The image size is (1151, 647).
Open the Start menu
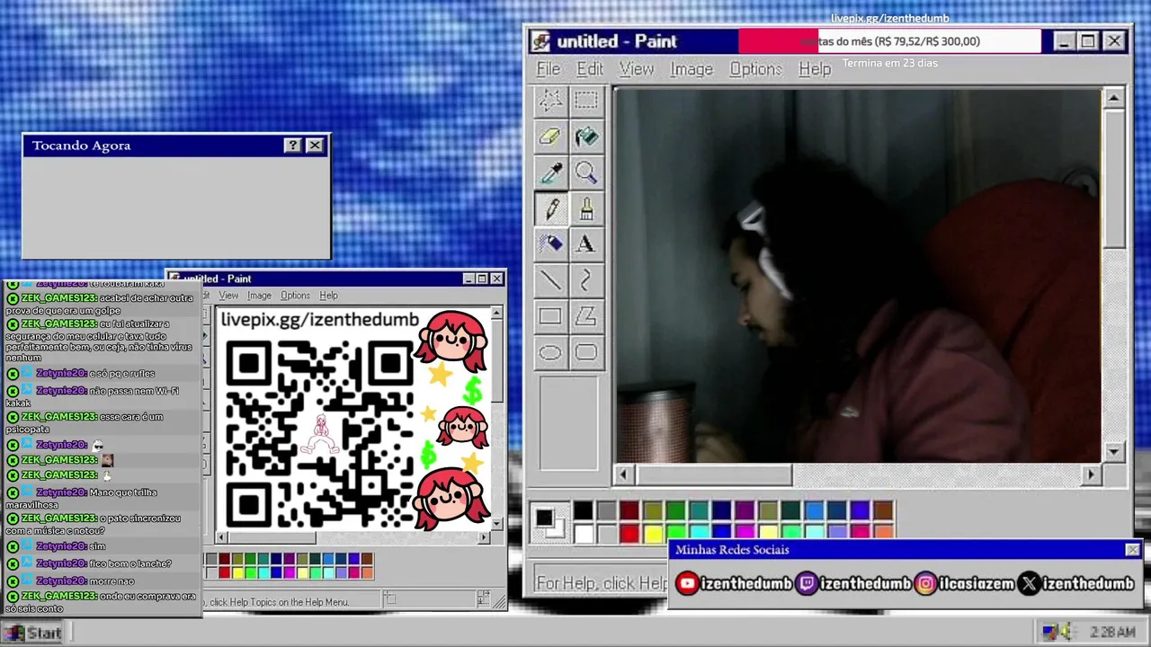(34, 633)
